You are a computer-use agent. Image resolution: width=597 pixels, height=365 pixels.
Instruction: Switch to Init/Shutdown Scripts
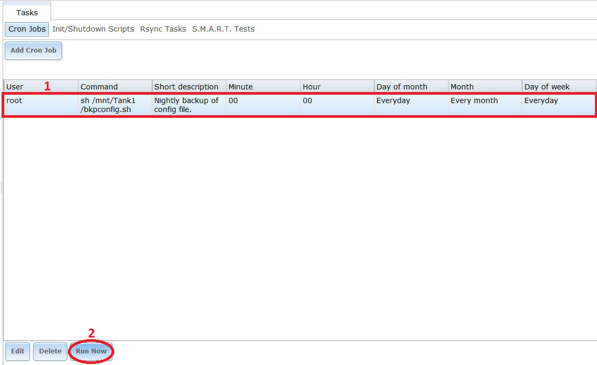click(x=93, y=29)
